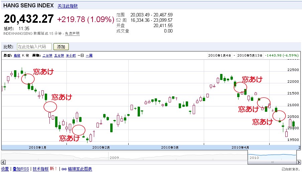Select the 五分钟 period
Viewport: 302px width, 173px height.
click(59, 56)
